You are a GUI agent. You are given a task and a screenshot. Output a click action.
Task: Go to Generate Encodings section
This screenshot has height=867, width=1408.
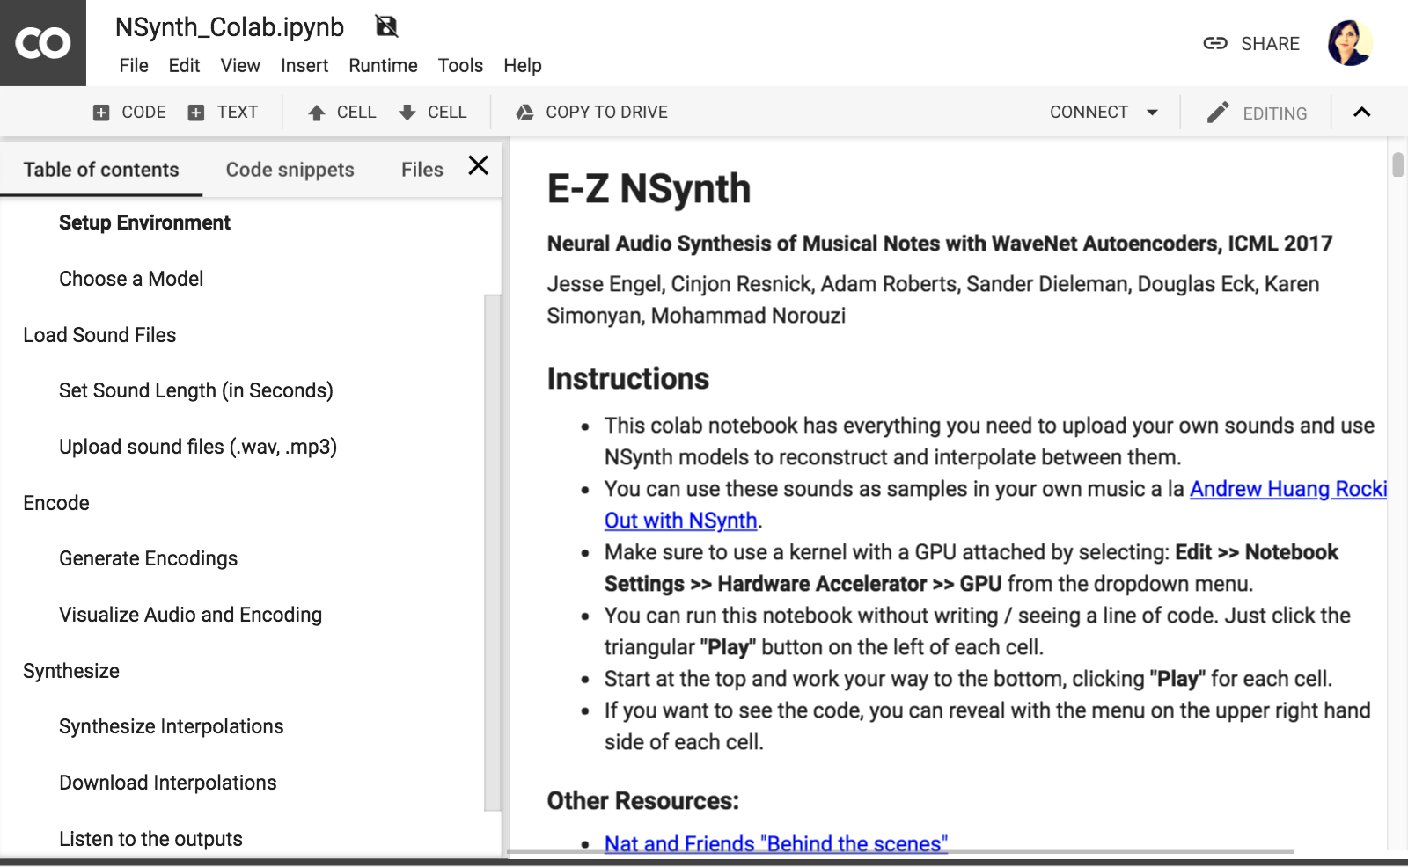(x=149, y=558)
